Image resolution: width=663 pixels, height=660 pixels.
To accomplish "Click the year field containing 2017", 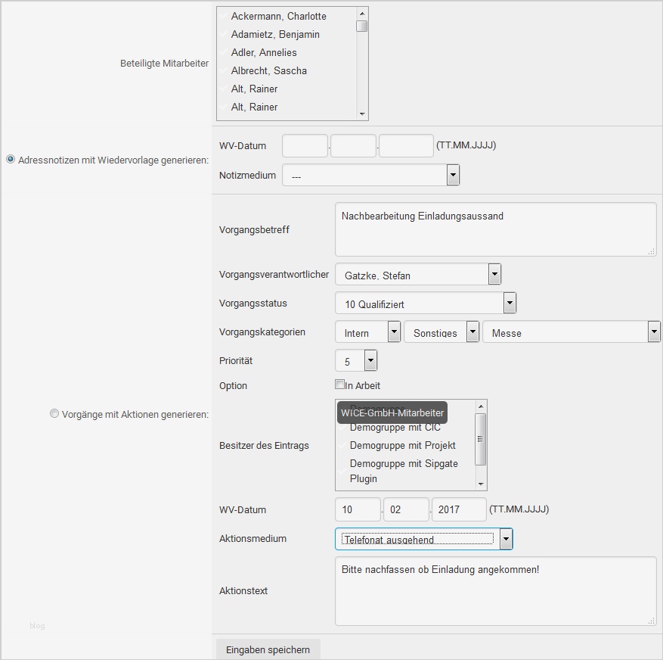I will [459, 509].
